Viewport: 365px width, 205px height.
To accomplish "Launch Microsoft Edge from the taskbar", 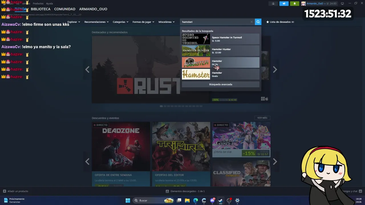I will (x=196, y=200).
